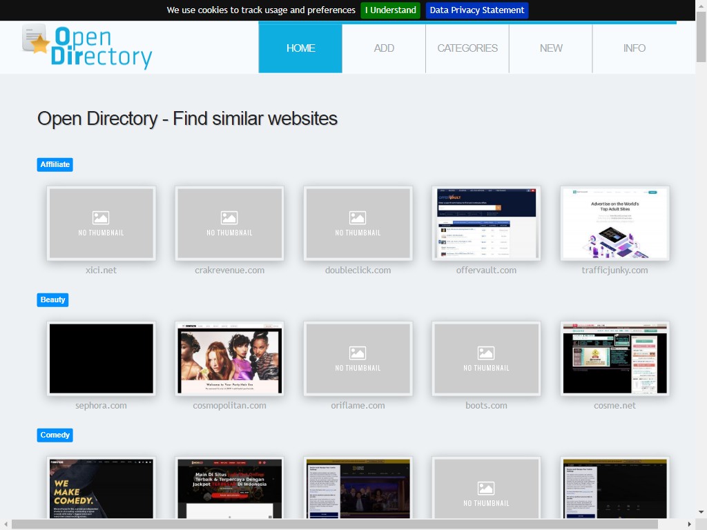The image size is (707, 530).
Task: Click the sephora.com link text
Action: tap(101, 405)
